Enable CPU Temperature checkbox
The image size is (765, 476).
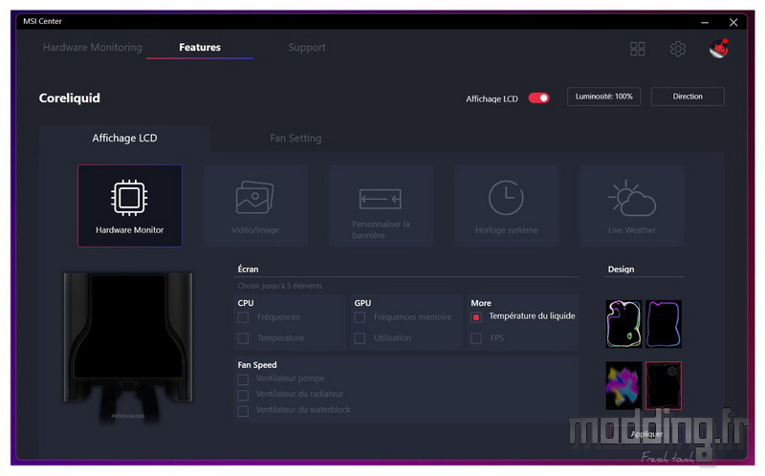243,338
